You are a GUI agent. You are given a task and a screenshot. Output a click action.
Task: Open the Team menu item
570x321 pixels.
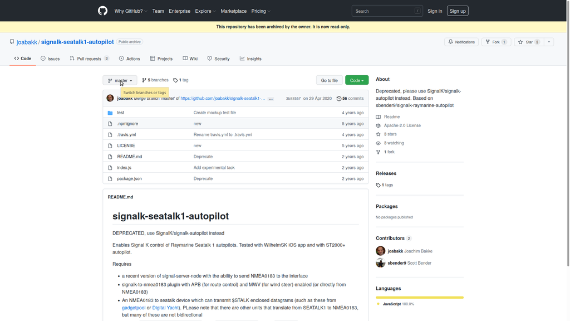tap(158, 11)
